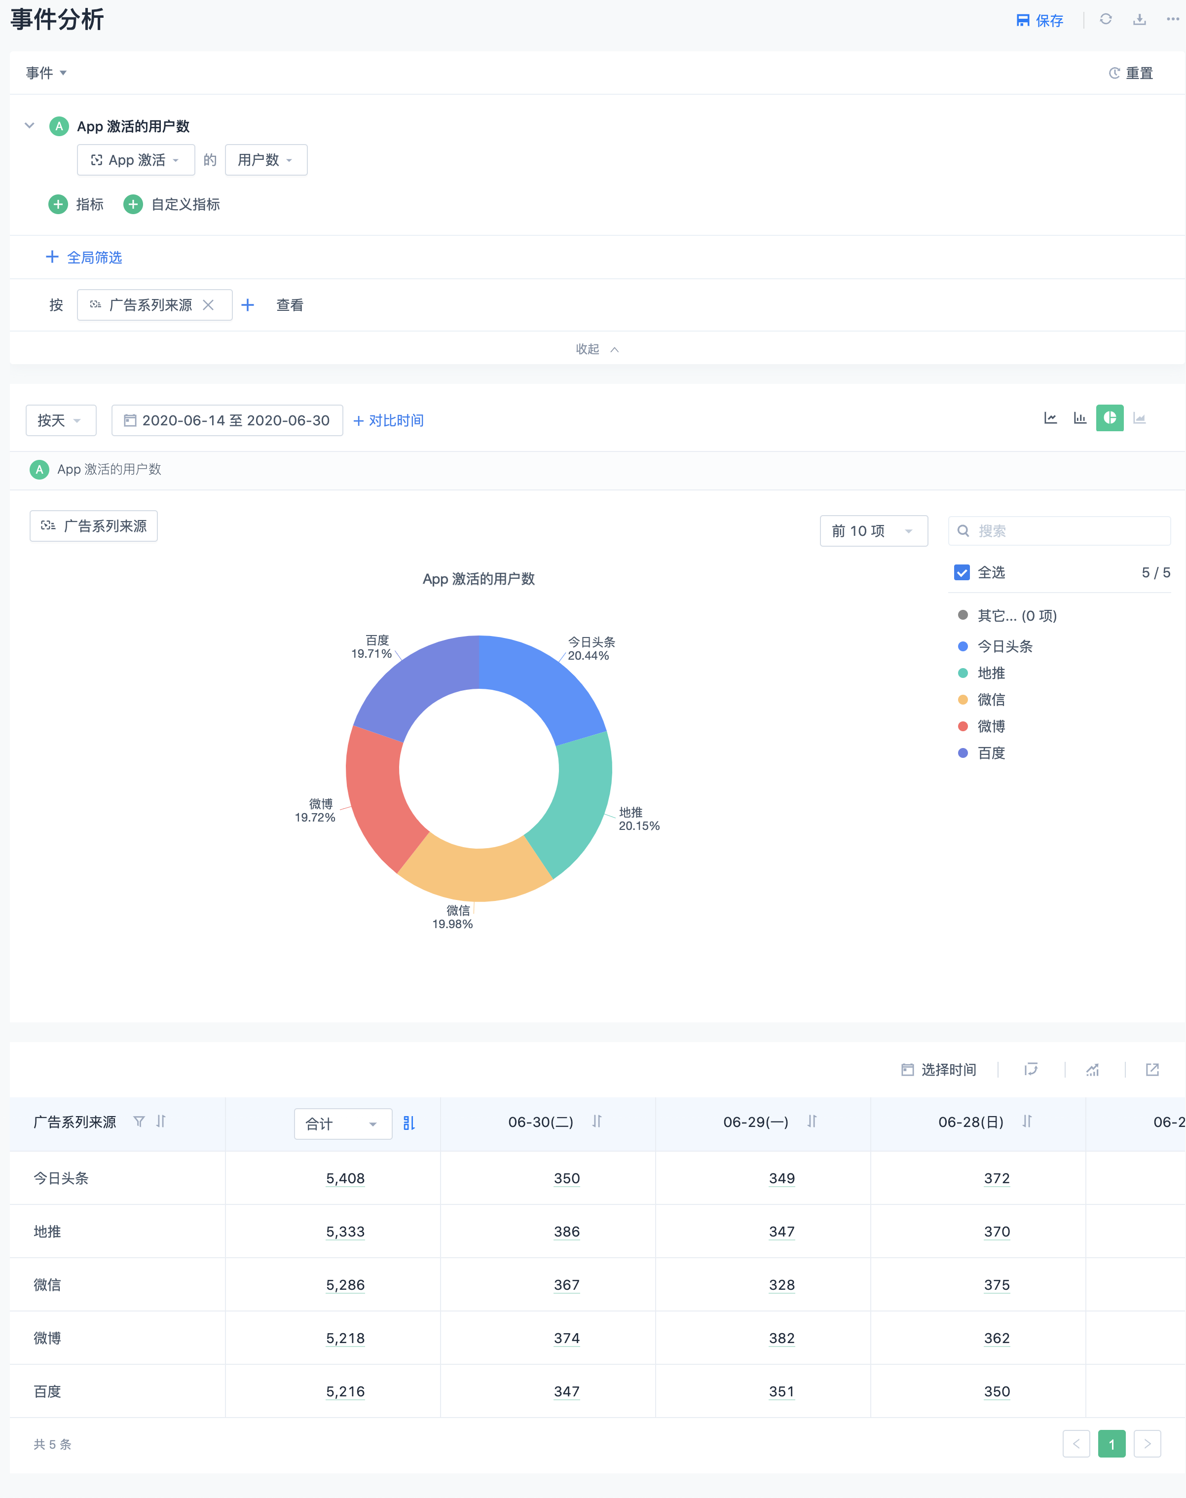
Task: Open the 按天 granularity dropdown
Action: [60, 420]
